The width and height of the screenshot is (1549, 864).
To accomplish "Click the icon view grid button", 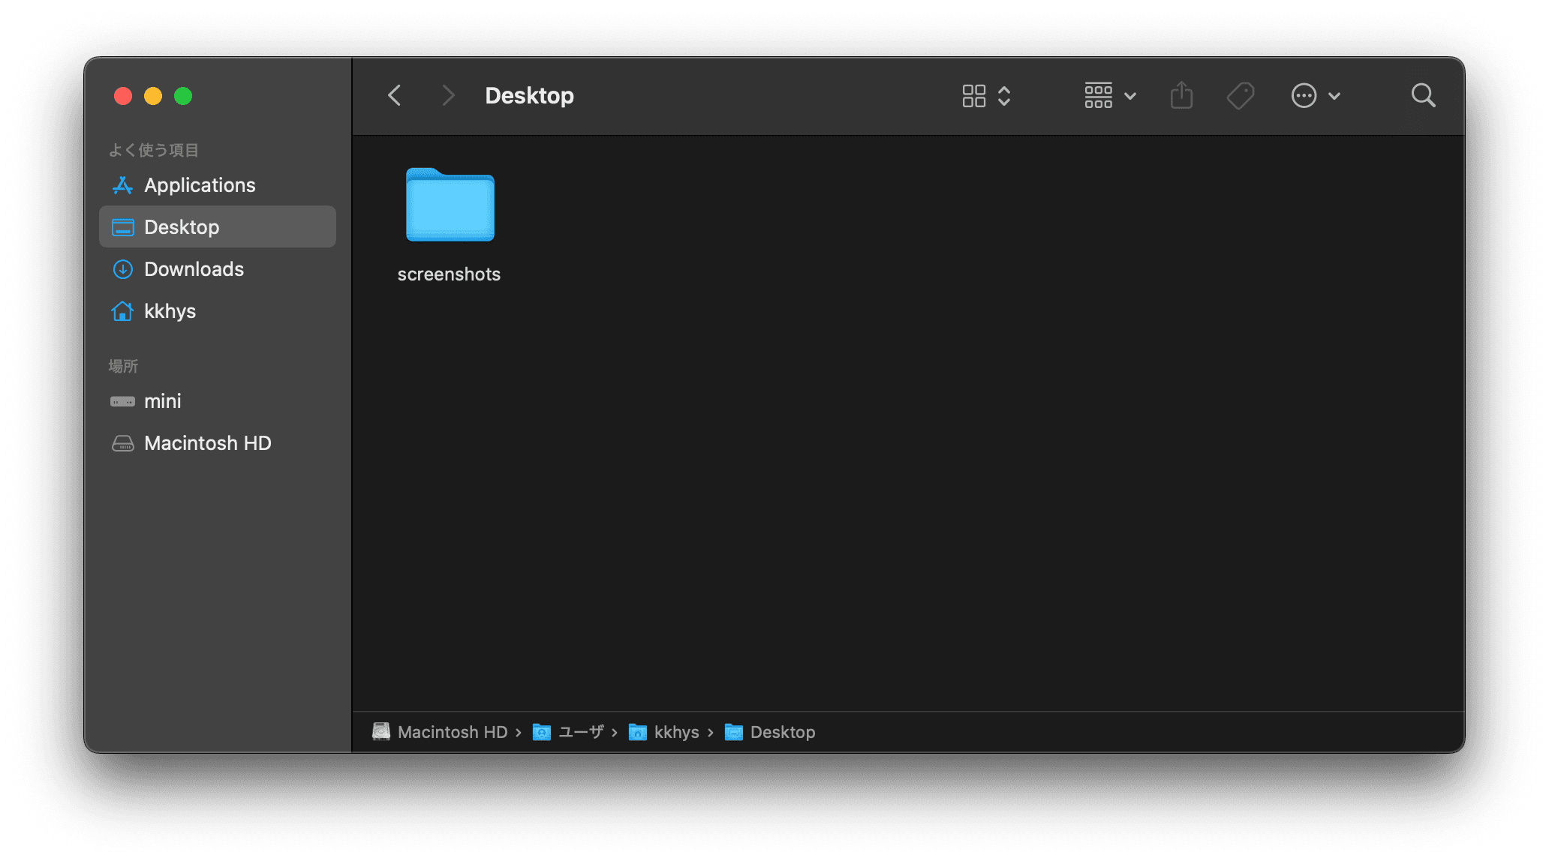I will [x=974, y=95].
